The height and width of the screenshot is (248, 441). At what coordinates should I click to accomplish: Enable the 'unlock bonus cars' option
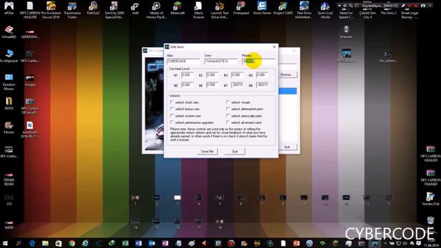point(172,109)
